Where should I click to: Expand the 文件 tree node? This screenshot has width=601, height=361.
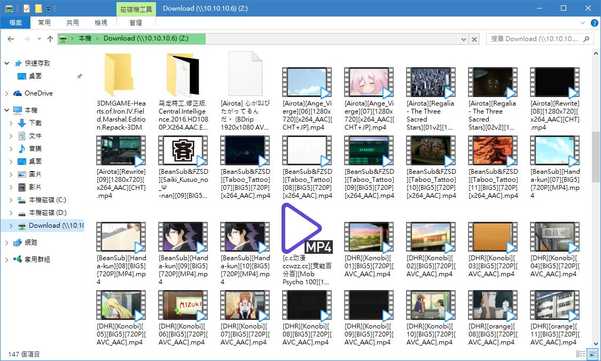click(11, 136)
